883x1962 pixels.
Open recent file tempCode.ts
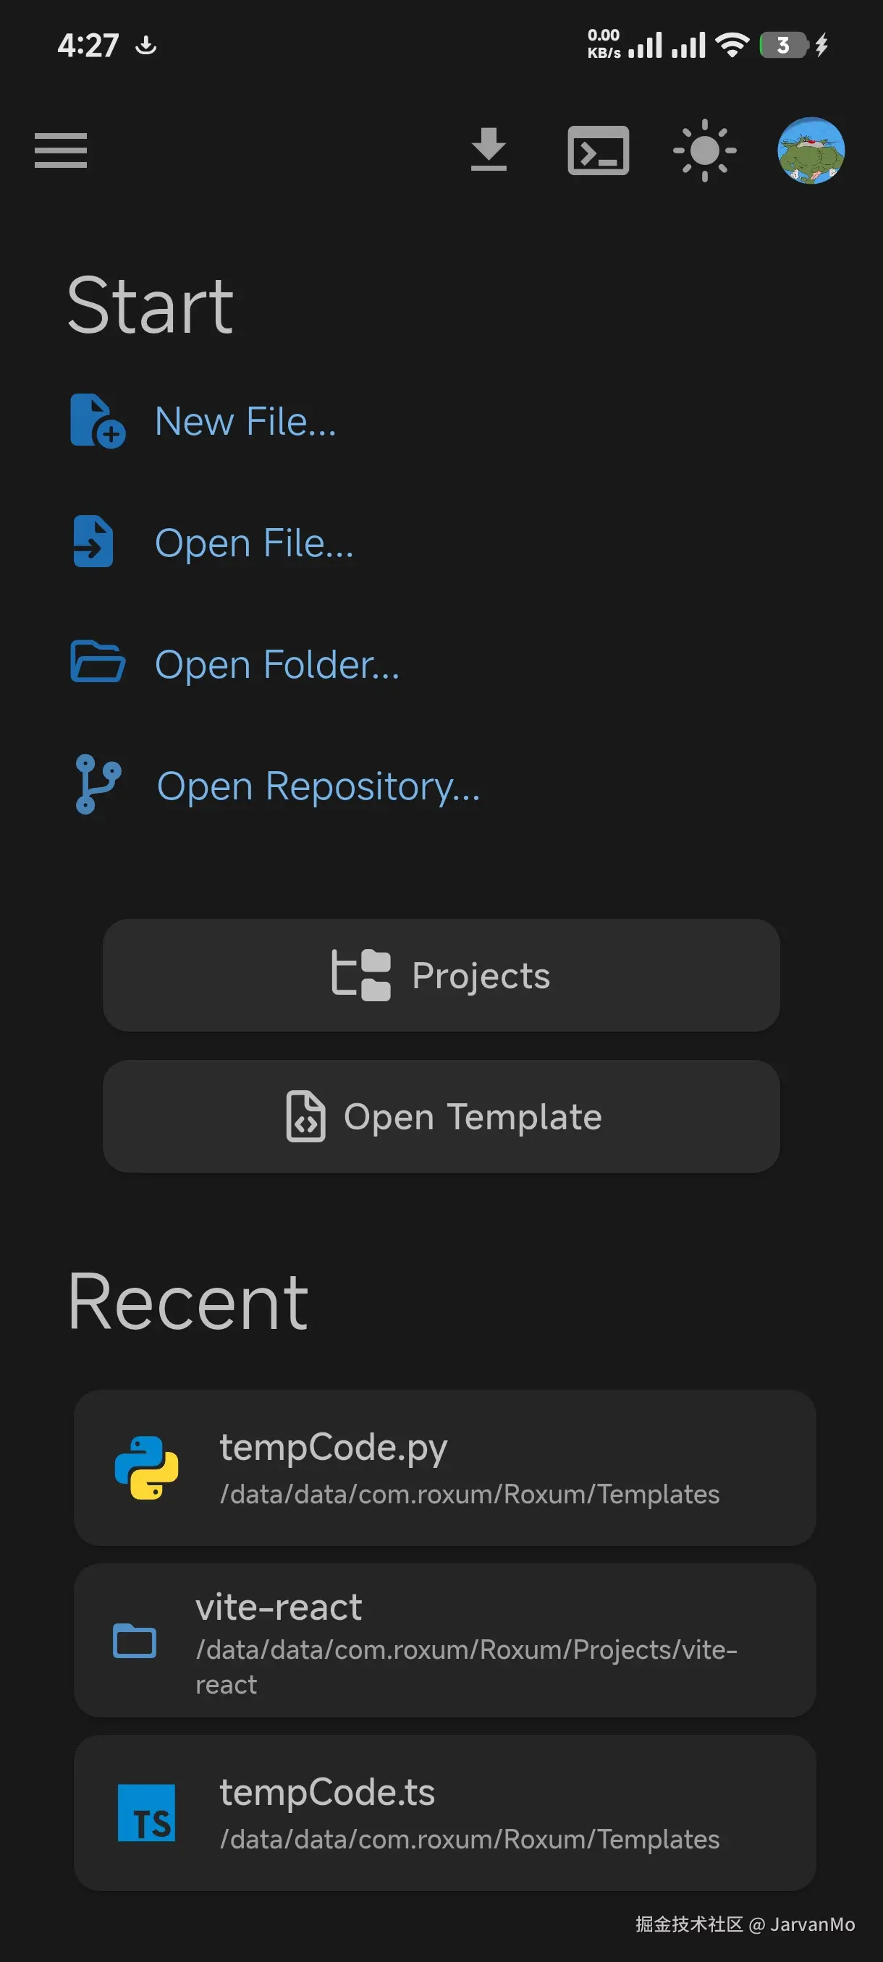click(x=445, y=1813)
